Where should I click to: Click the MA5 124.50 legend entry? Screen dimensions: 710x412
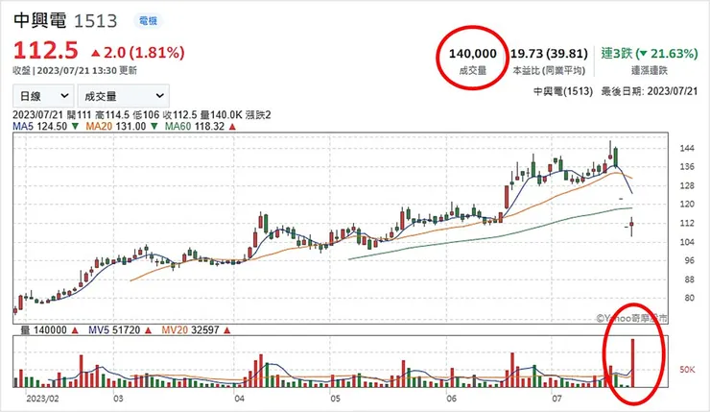40,127
